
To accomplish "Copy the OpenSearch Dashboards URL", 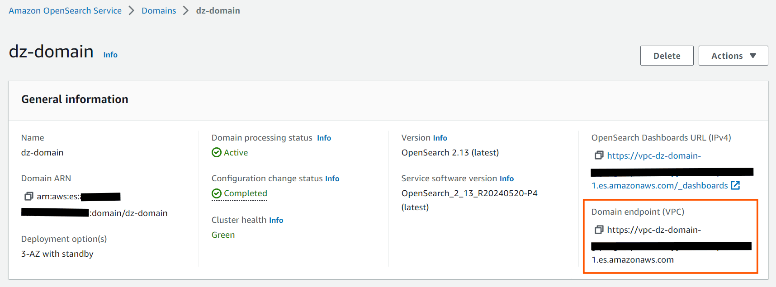I will pyautogui.click(x=599, y=155).
